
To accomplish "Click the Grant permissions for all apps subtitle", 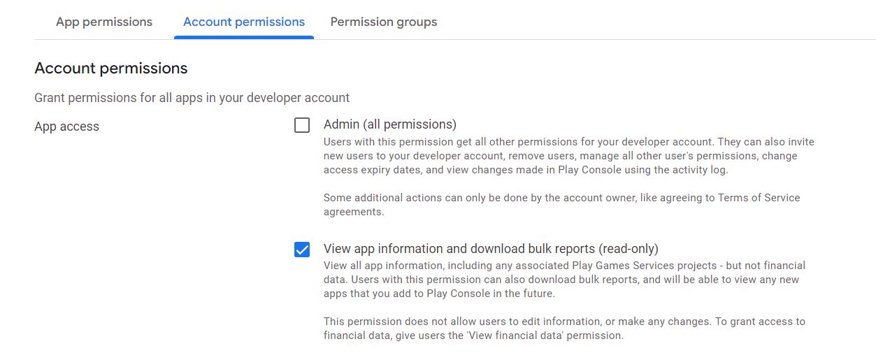I will [192, 98].
